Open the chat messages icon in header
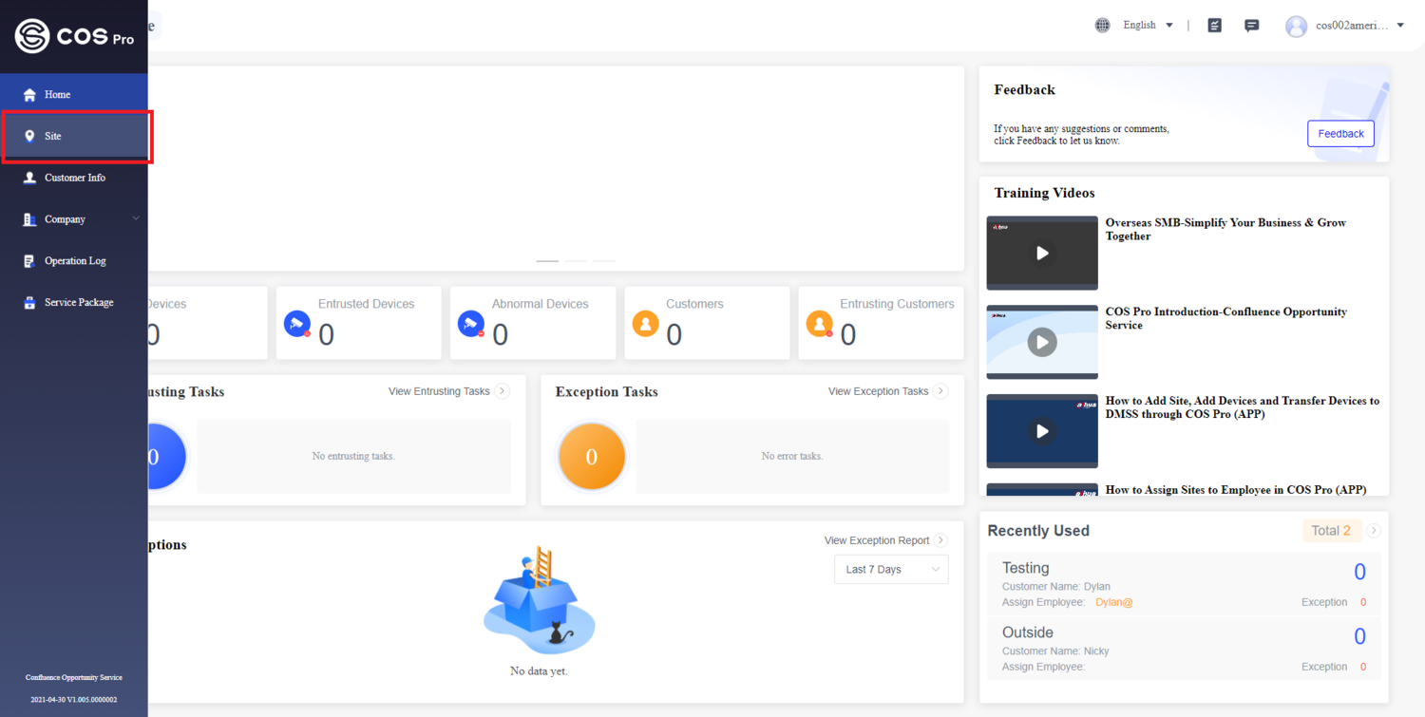The height and width of the screenshot is (717, 1425). 1252,26
